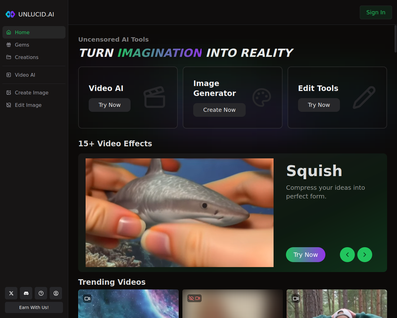Open Edit Image in sidebar
The width and height of the screenshot is (397, 318).
tap(34, 105)
